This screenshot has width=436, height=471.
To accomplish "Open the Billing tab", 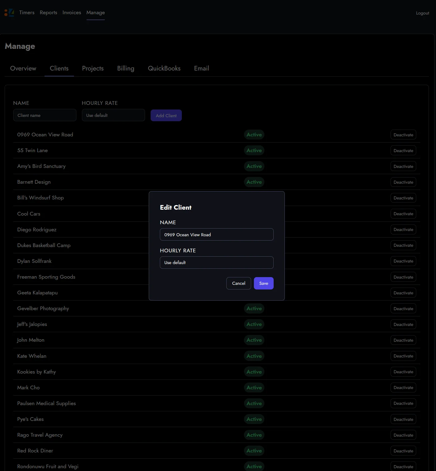I will click(x=126, y=68).
